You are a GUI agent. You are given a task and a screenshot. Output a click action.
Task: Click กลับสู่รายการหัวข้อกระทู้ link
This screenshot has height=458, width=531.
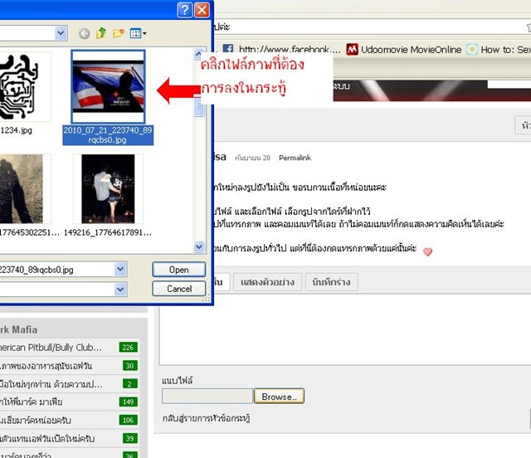click(206, 418)
